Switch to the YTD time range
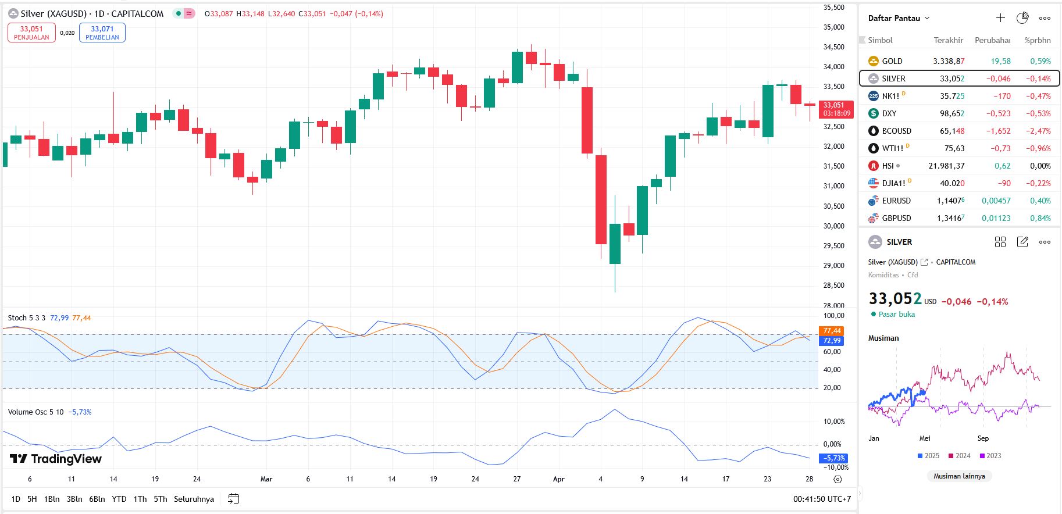 click(x=119, y=499)
